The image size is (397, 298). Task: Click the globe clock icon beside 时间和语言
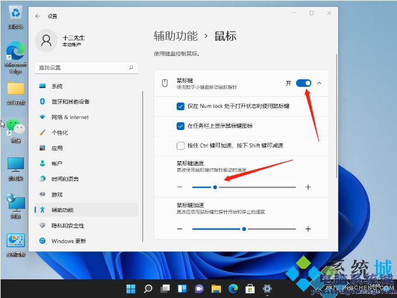click(x=43, y=179)
